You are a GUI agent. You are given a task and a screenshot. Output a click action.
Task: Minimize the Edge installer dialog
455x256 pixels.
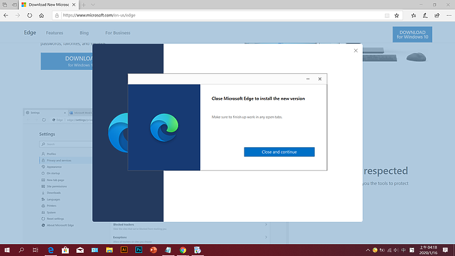(x=308, y=79)
